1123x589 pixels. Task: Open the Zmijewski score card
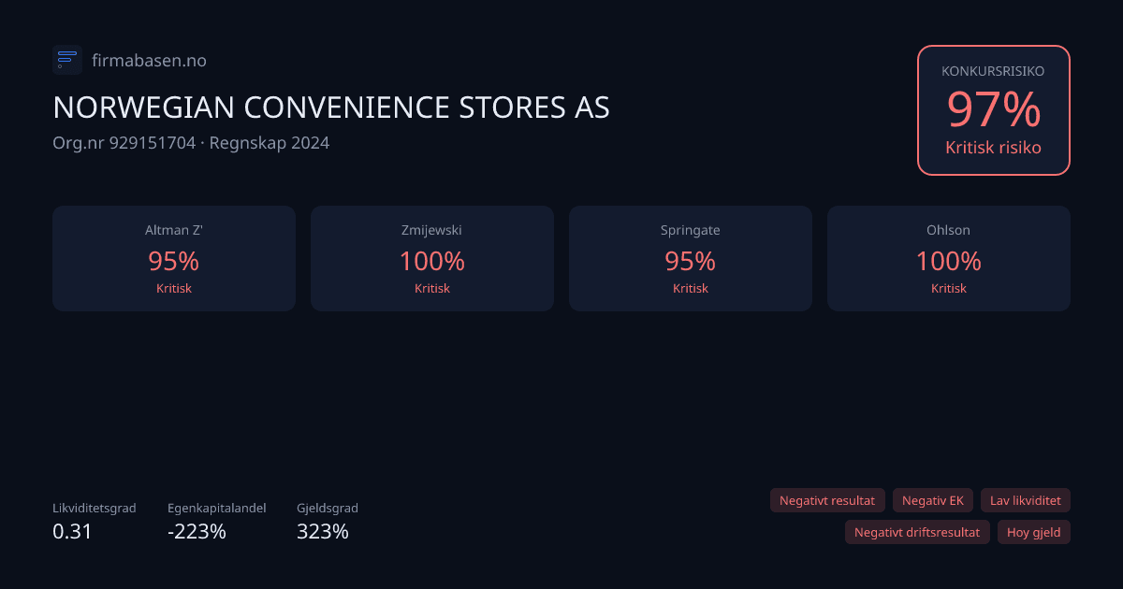(431, 258)
